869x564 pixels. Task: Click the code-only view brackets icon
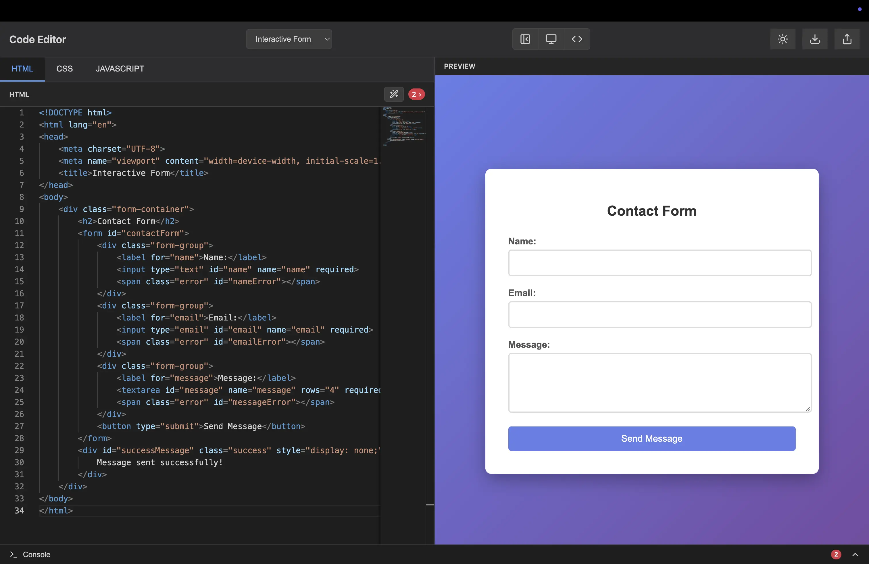pos(577,39)
